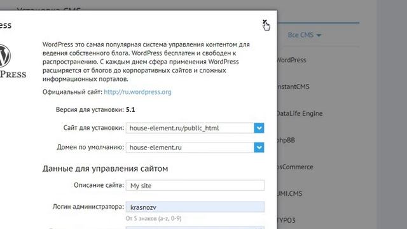Image resolution: width=407 pixels, height=229 pixels.
Task: Select DataLife Engine in the background list
Action: point(300,113)
